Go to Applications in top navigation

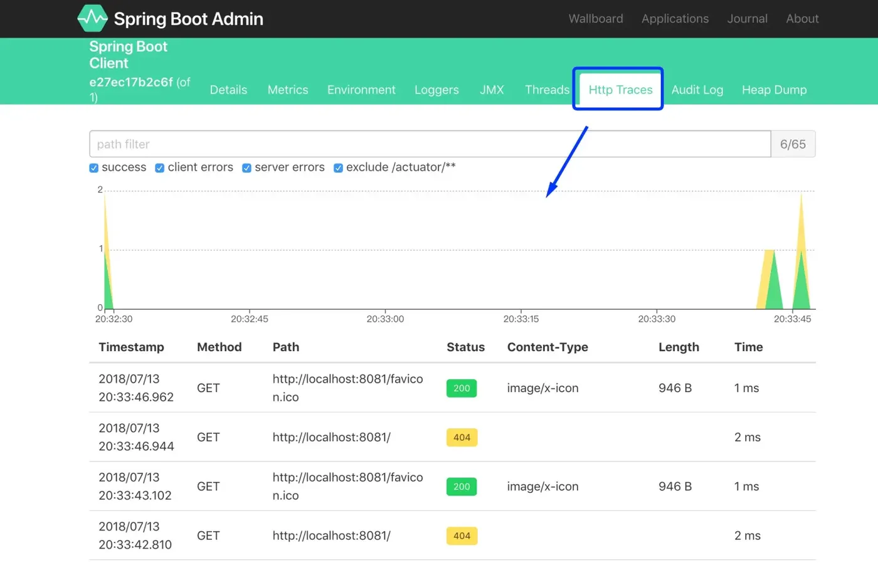675,19
